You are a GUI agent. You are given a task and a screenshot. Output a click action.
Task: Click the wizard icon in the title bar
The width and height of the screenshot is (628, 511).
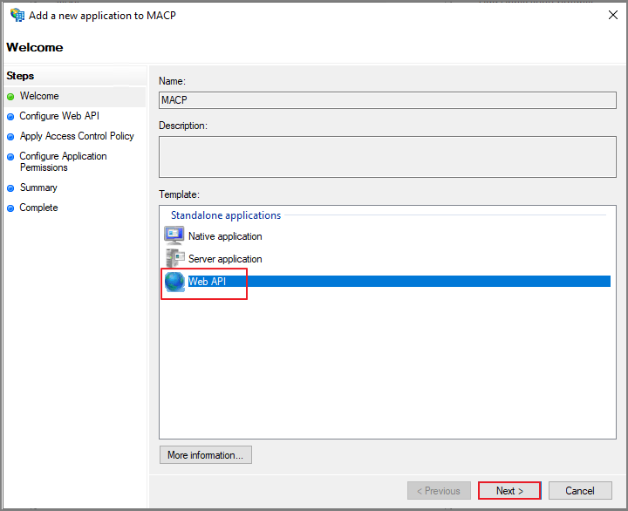click(17, 15)
